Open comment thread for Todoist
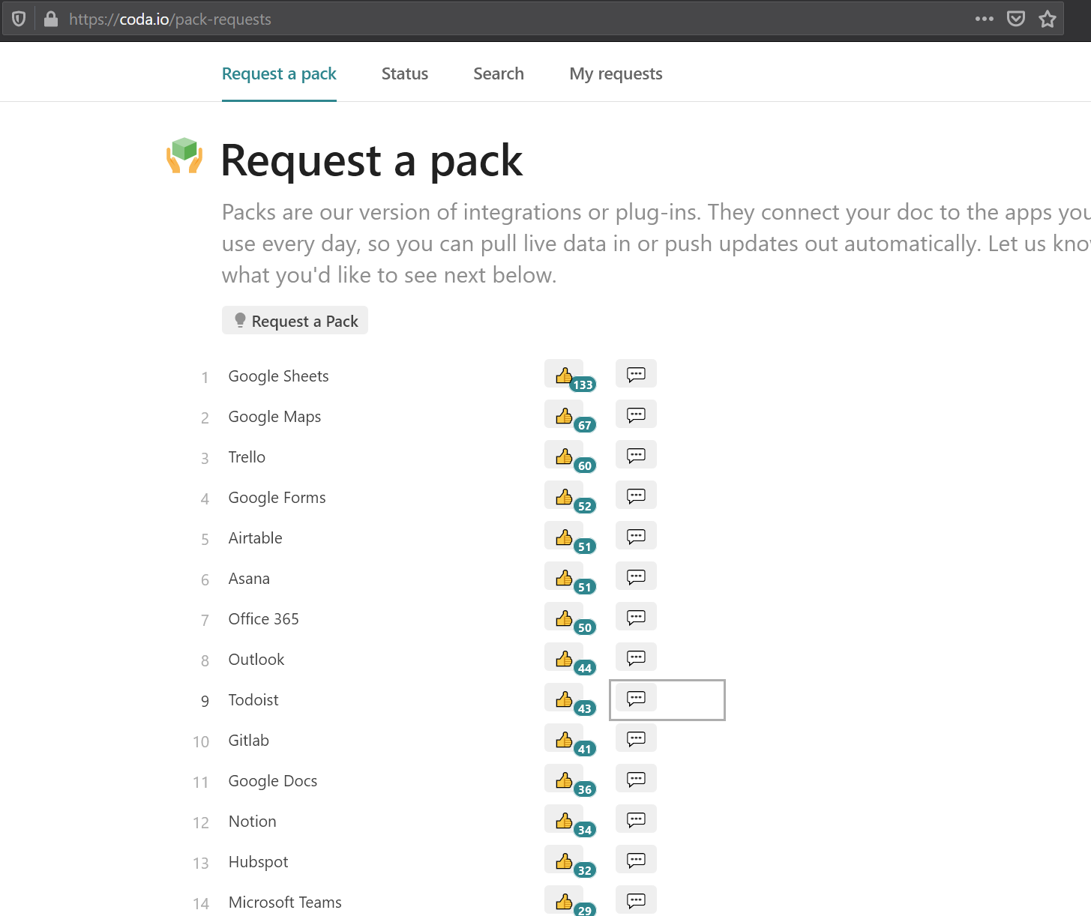 point(636,698)
